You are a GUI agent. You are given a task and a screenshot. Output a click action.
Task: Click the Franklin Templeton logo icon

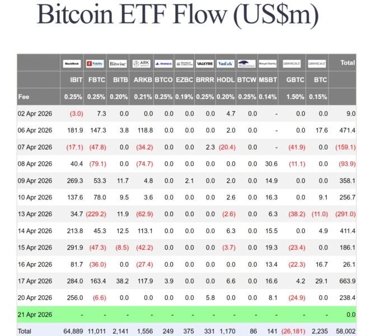coord(184,64)
